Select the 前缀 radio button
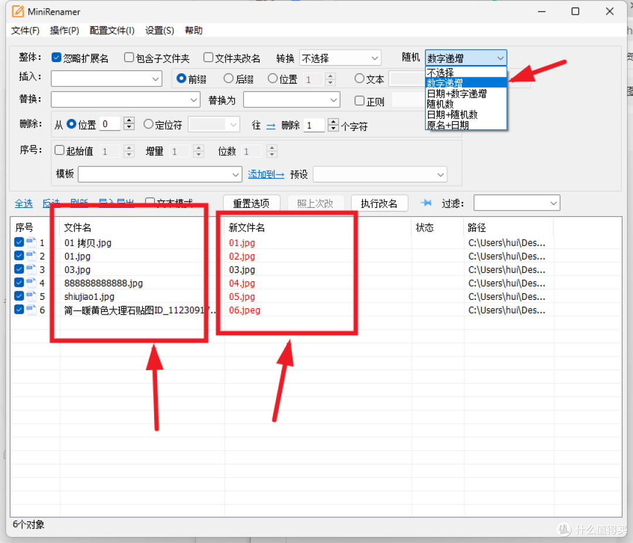The width and height of the screenshot is (633, 543). pos(181,78)
